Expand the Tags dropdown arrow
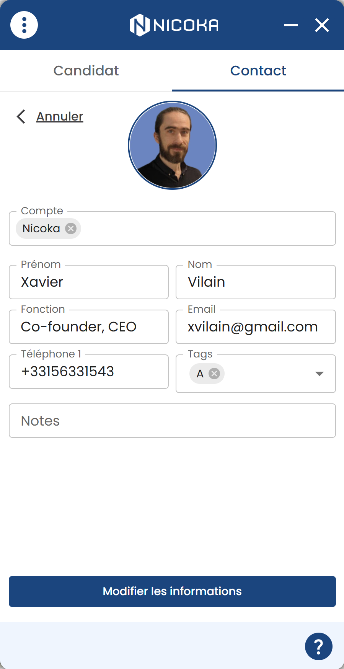This screenshot has width=344, height=669. [320, 374]
